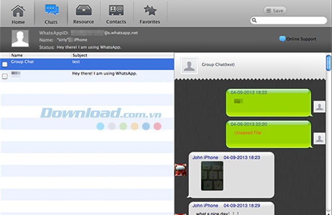
Task: Tick the Group Chat row checkbox
Action: click(x=5, y=65)
